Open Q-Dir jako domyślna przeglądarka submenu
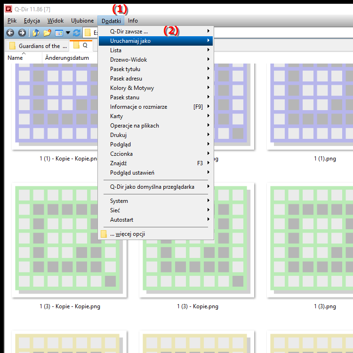The width and height of the screenshot is (353, 353). click(156, 187)
